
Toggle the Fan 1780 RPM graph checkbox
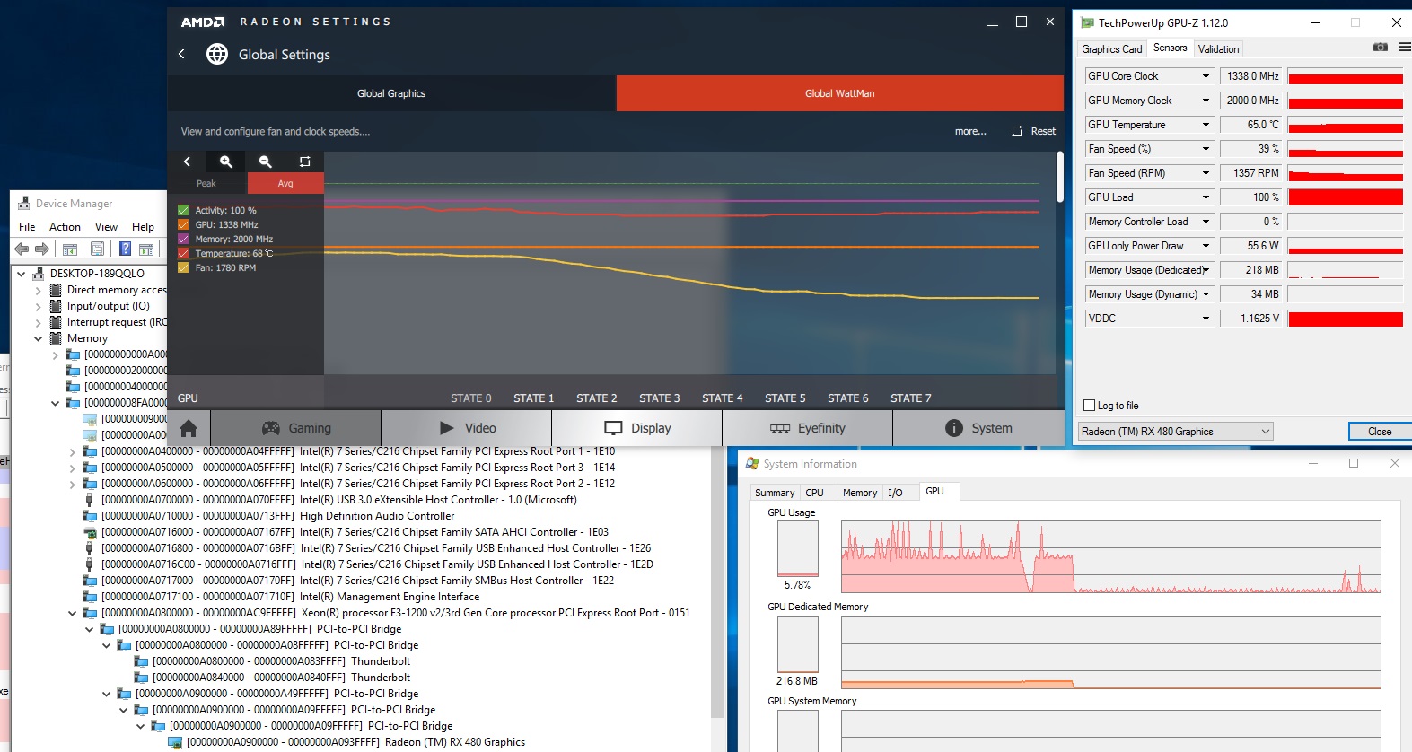click(183, 267)
